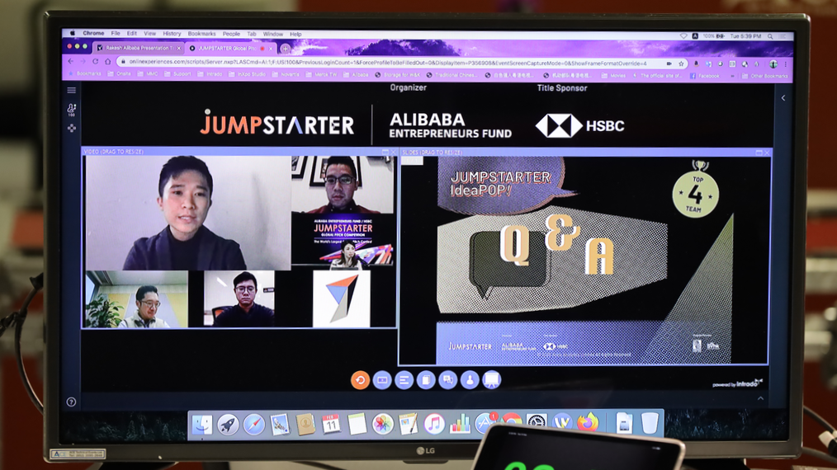Image resolution: width=837 pixels, height=470 pixels.
Task: Open the People menu
Action: 231,34
